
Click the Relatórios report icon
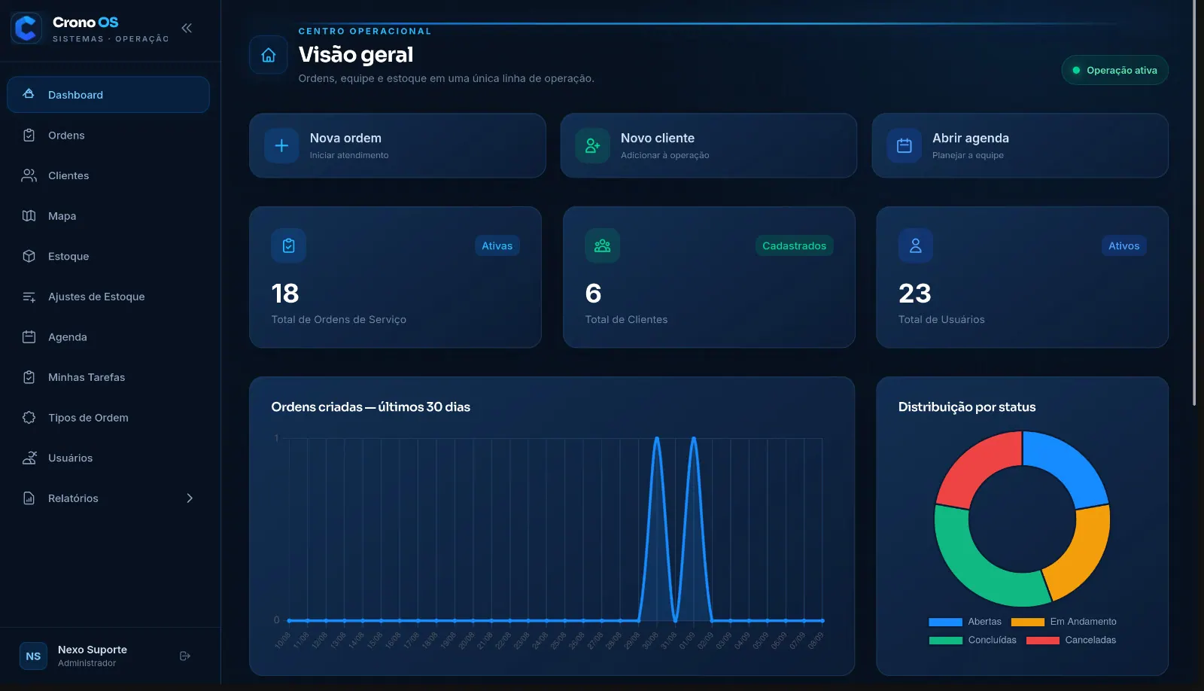[29, 498]
